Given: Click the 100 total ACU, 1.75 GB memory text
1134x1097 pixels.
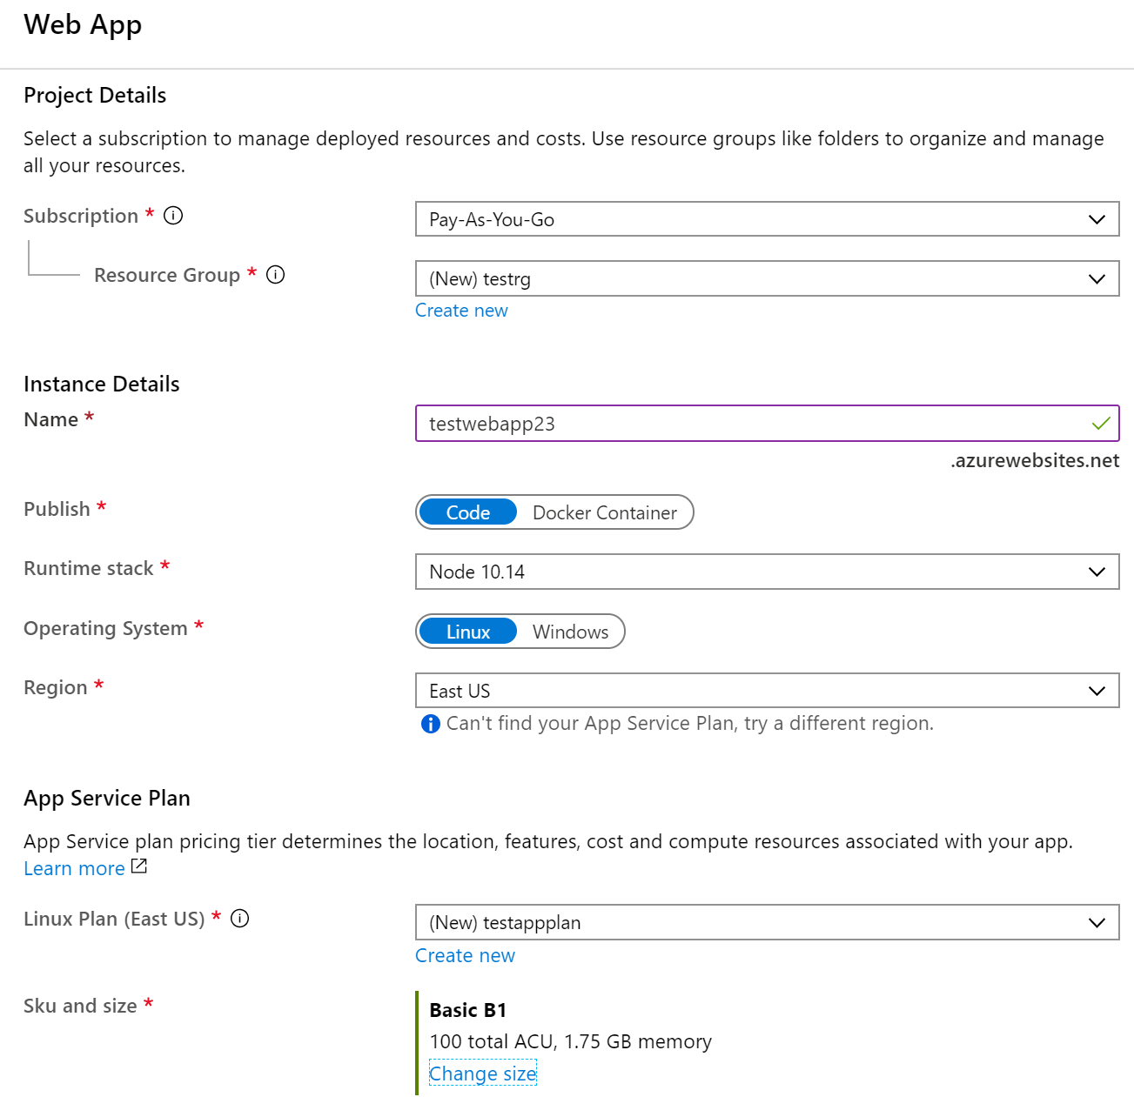Looking at the screenshot, I should 571,1041.
